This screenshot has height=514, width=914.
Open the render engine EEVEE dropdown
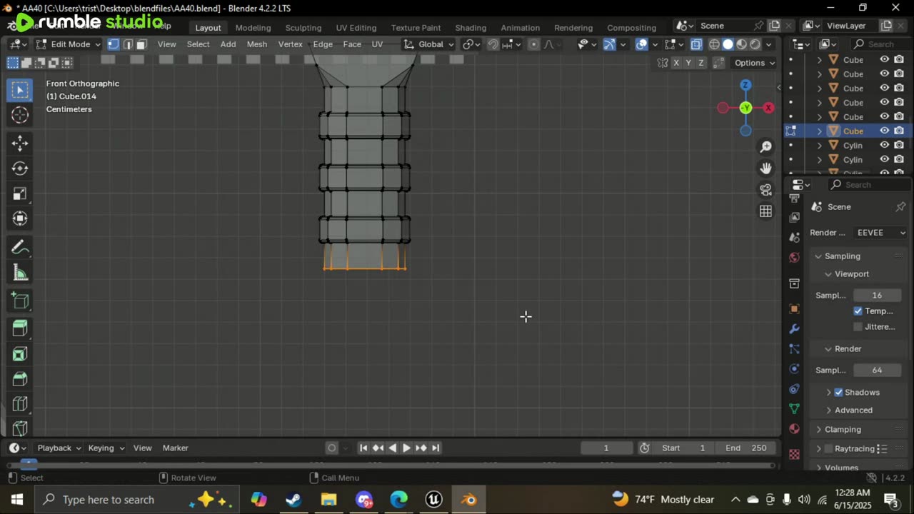pos(880,233)
